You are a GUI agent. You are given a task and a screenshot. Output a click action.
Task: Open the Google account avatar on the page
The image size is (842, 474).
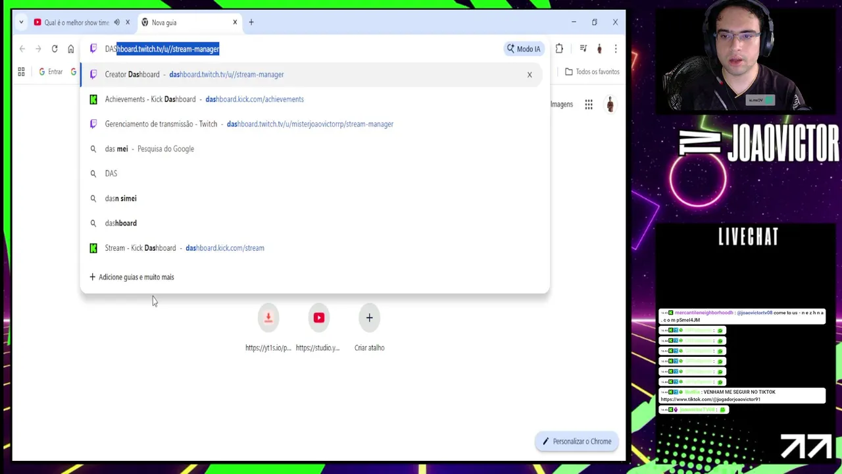[x=610, y=104]
